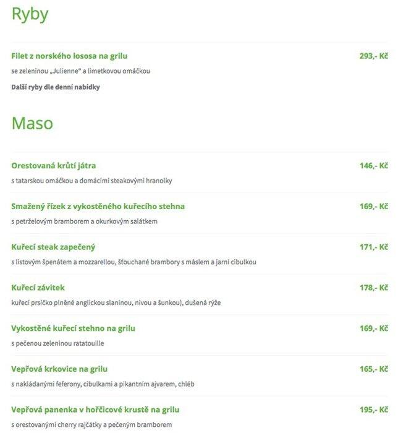Click the 178,- Kč price
Image resolution: width=398 pixels, height=433 pixels.
point(374,288)
